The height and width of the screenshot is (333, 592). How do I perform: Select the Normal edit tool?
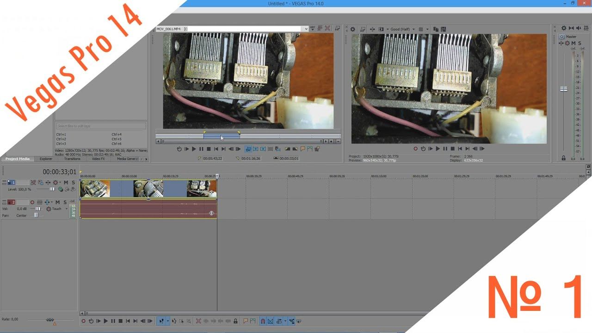(161, 321)
